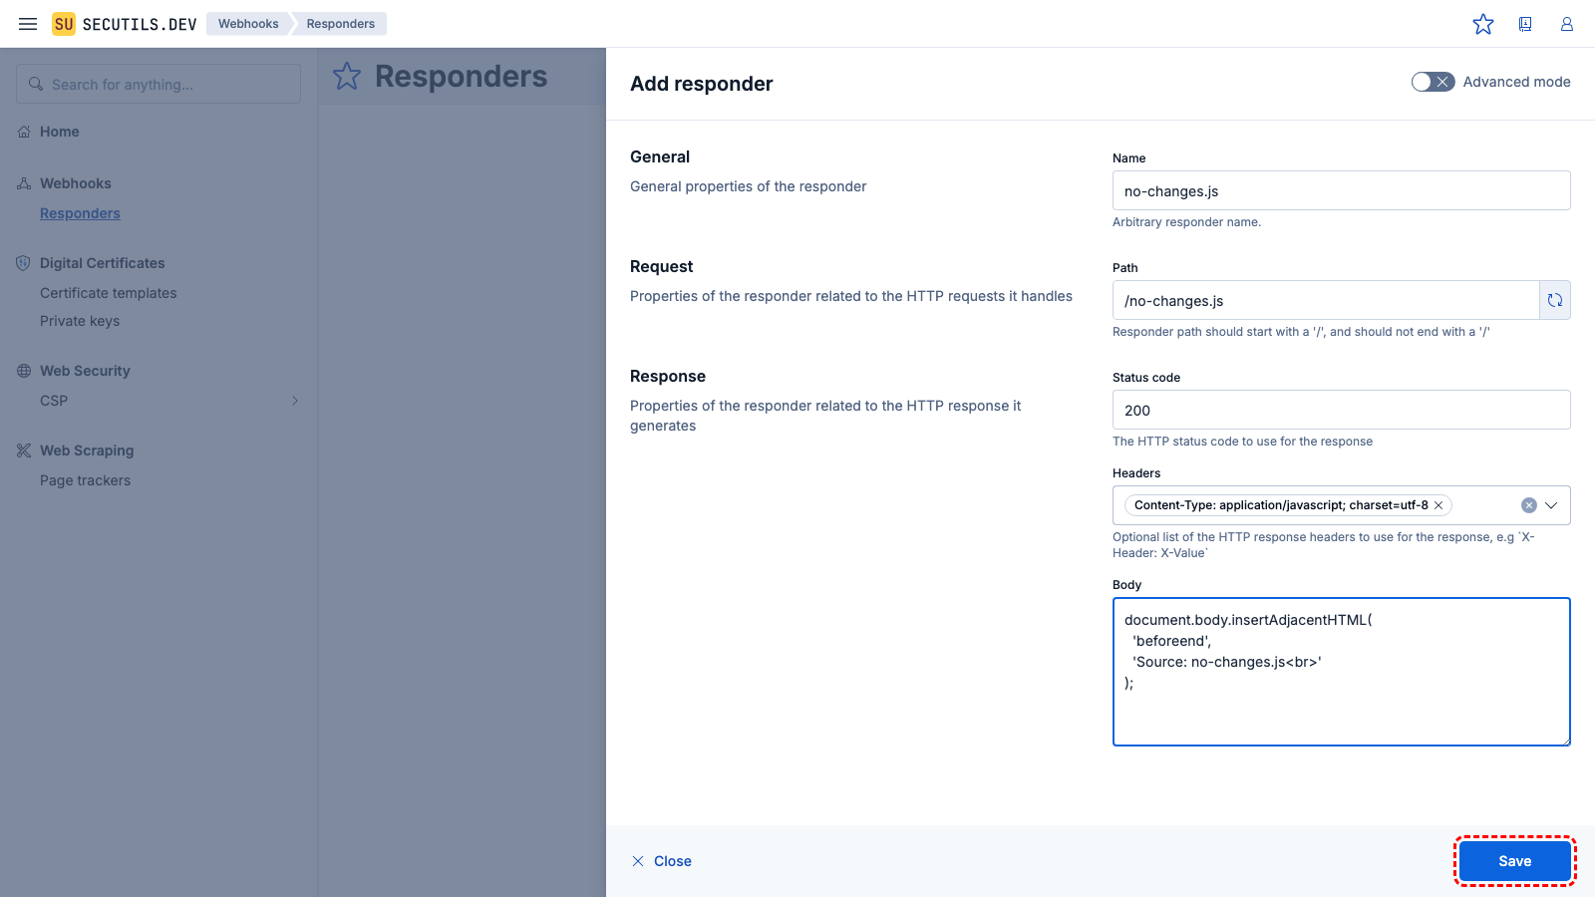Viewport: 1595px width, 897px height.
Task: Click the star icon beside Responders title
Action: [347, 77]
